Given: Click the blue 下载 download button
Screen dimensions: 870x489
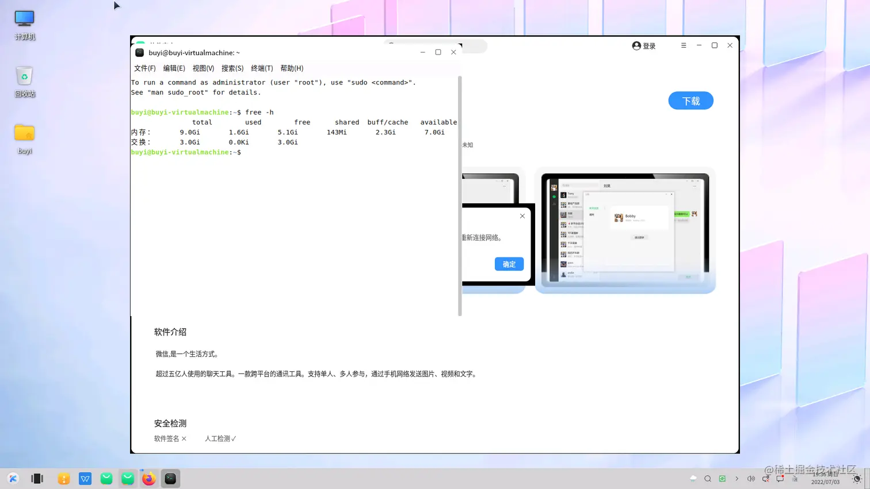Looking at the screenshot, I should (x=690, y=101).
